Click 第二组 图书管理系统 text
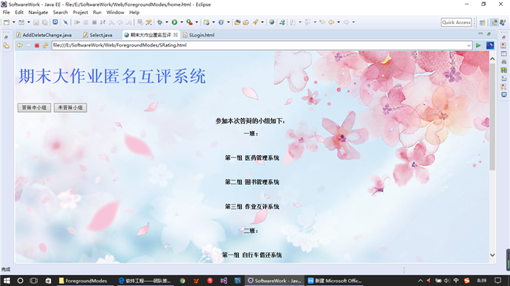 (252, 182)
